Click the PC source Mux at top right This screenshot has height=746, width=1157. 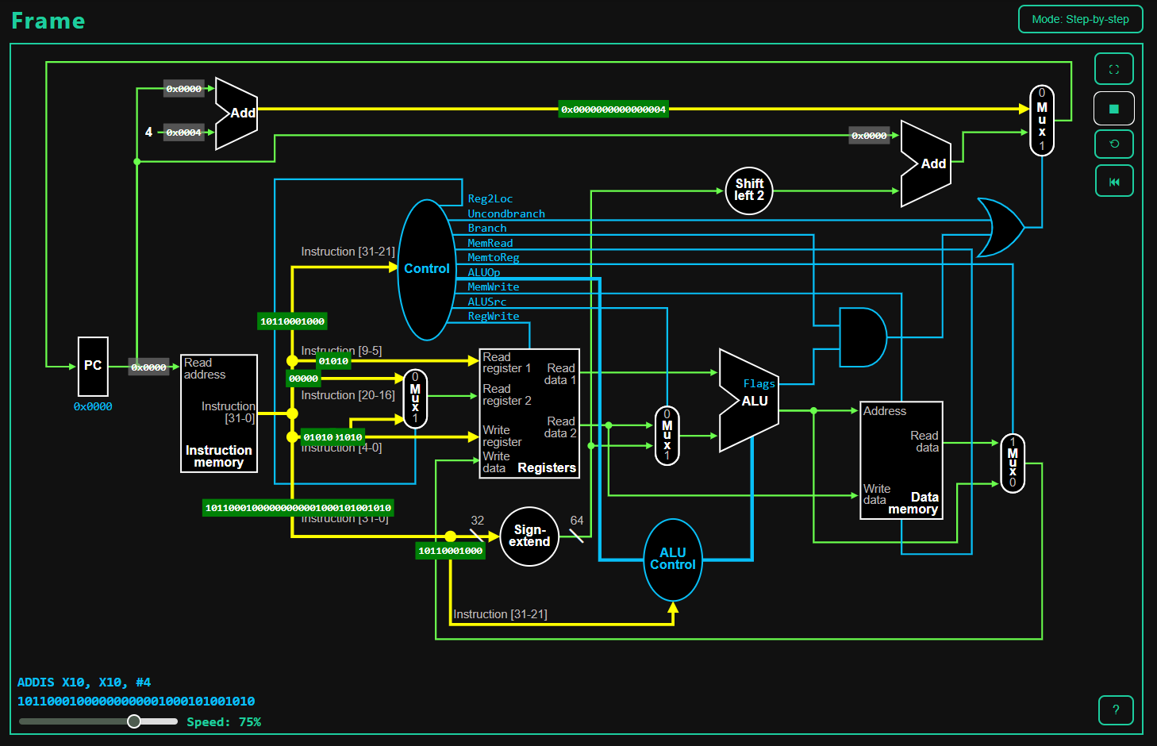pyautogui.click(x=1042, y=120)
